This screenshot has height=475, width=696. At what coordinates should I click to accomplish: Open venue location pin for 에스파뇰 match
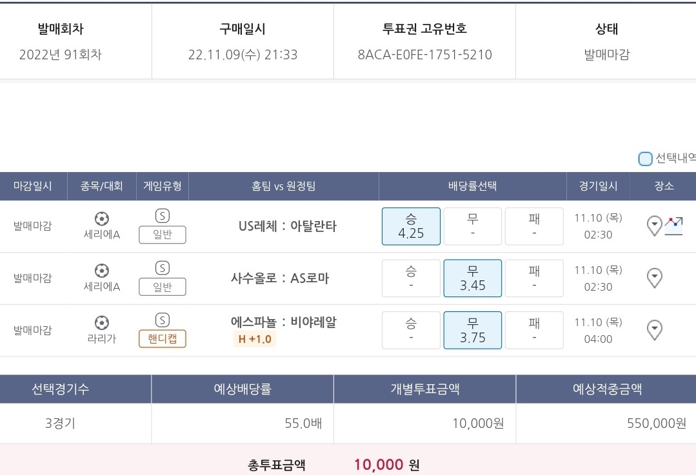[654, 330]
